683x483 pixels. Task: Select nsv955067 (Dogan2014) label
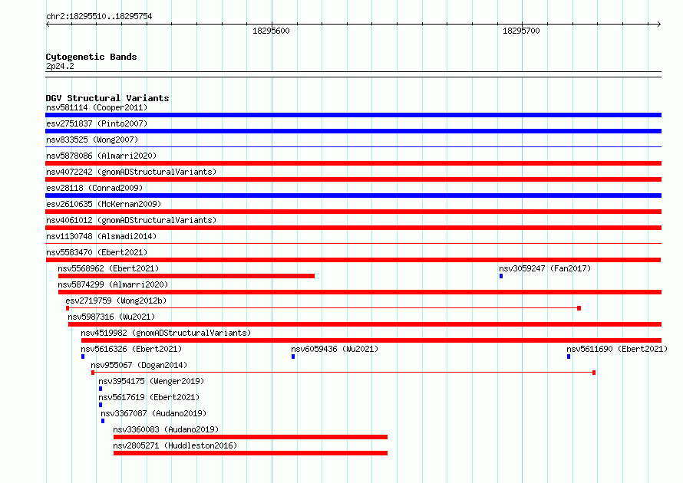coord(139,365)
